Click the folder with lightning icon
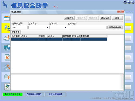Viewport: 135px width, 101px height. [x=7, y=77]
